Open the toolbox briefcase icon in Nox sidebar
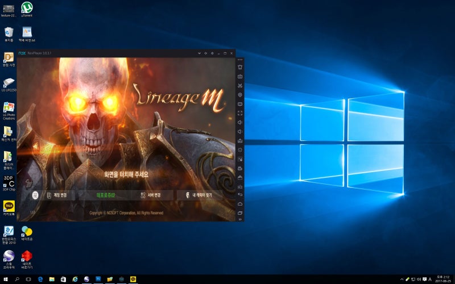The image size is (455, 284). point(240,177)
